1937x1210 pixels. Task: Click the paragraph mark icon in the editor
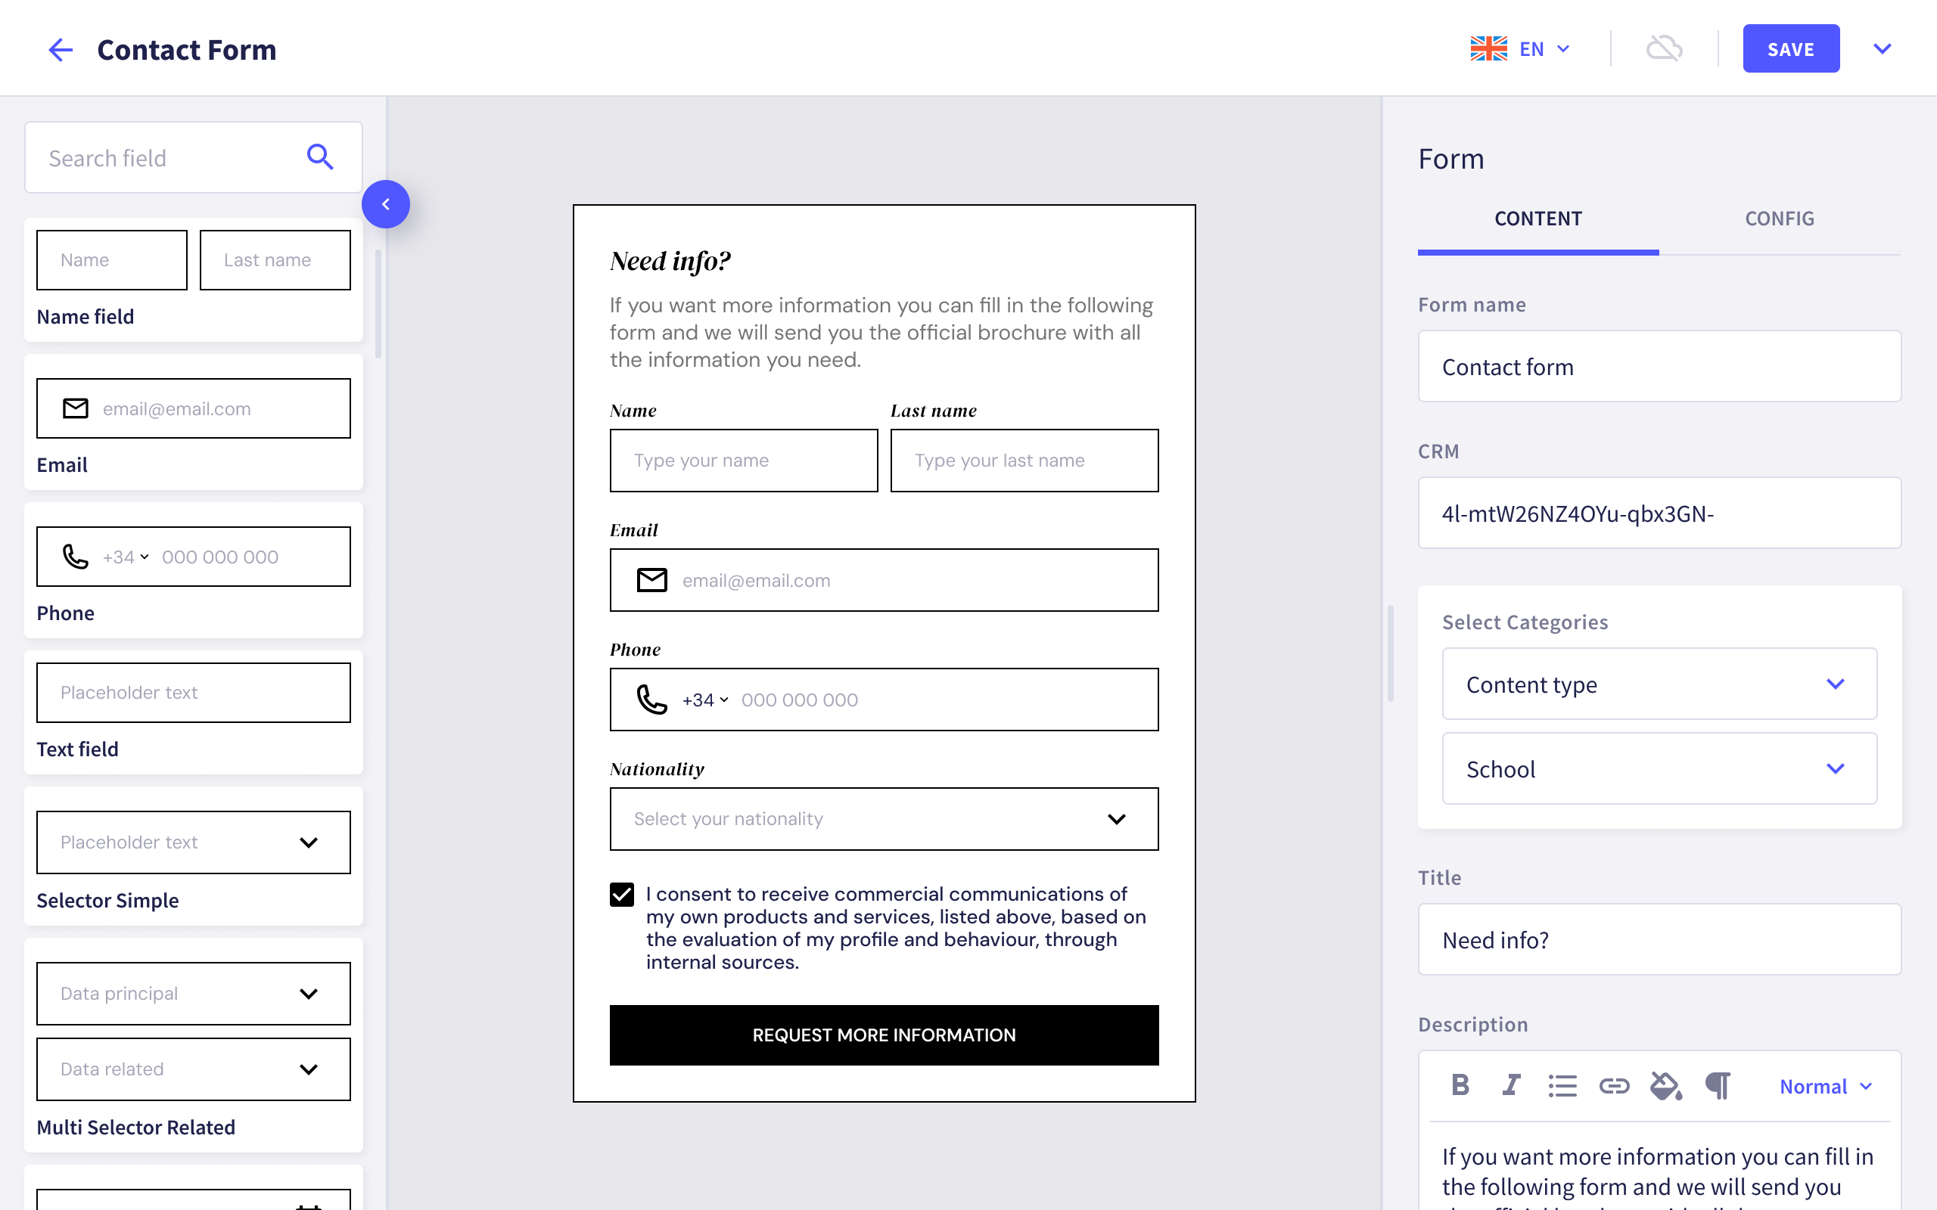[1718, 1085]
